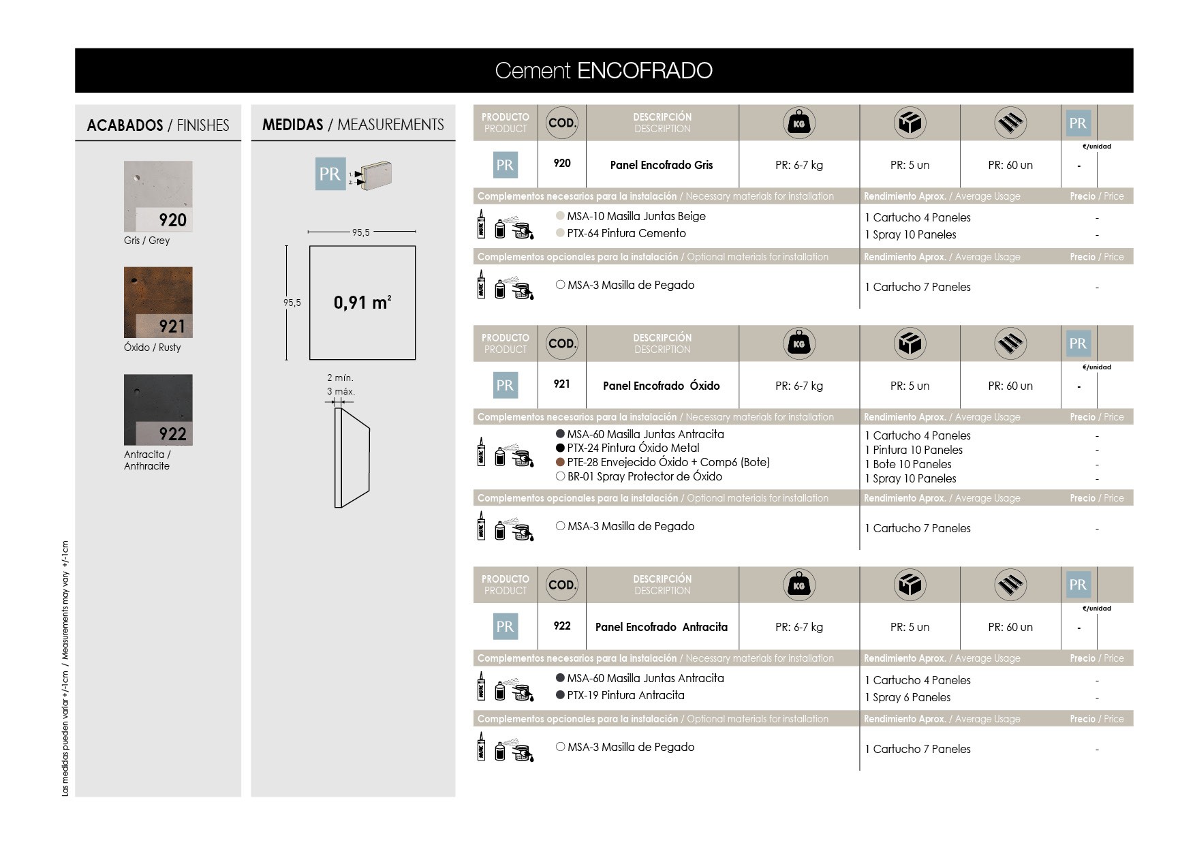Viewport: 1195px width, 845px height.
Task: Click the 1 Bote 10 Paneles usage text
Action: pos(908,464)
